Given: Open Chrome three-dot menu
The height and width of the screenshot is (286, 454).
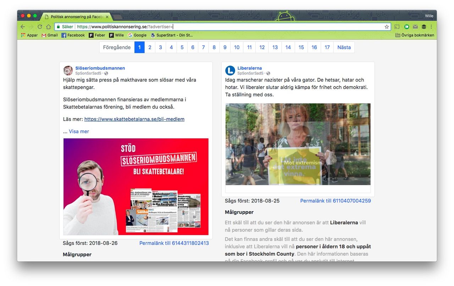Looking at the screenshot, I should 431,27.
